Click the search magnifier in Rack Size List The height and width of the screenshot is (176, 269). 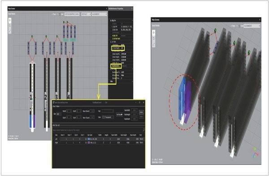point(143,130)
